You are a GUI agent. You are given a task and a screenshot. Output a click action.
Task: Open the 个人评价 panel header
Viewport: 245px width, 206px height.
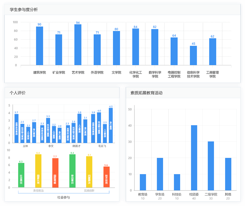(18, 93)
